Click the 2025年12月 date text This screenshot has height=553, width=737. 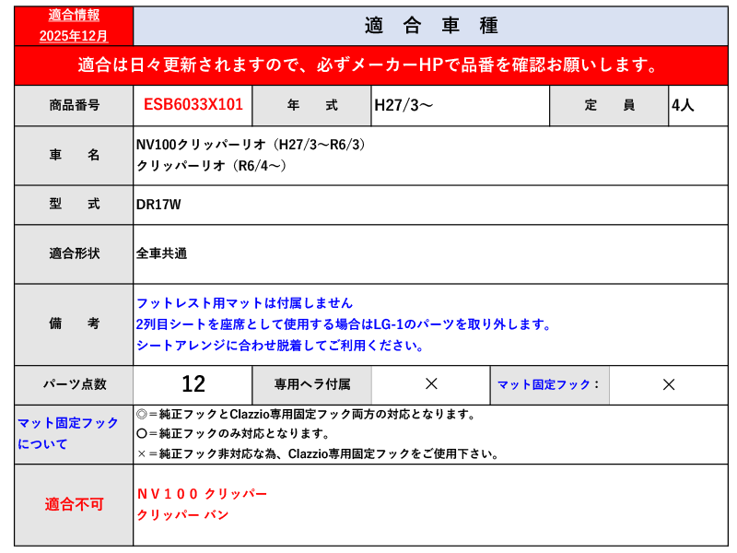click(74, 36)
